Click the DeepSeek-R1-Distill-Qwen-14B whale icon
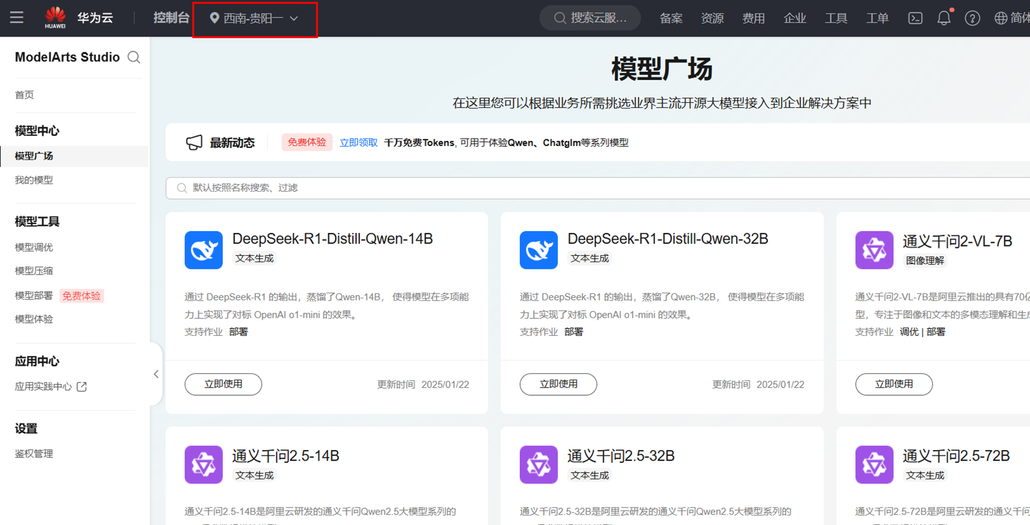Image resolution: width=1030 pixels, height=525 pixels. (203, 250)
